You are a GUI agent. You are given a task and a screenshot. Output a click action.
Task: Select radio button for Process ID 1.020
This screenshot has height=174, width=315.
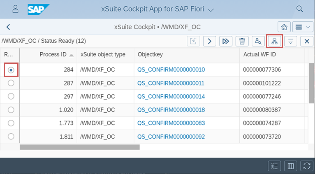pos(11,109)
